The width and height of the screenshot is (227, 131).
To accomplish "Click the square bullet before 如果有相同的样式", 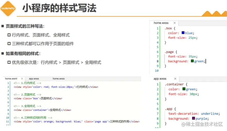I will pyautogui.click(x=3, y=54).
